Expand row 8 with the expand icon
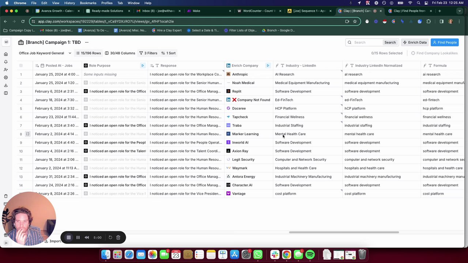The image size is (468, 263). pos(27,134)
